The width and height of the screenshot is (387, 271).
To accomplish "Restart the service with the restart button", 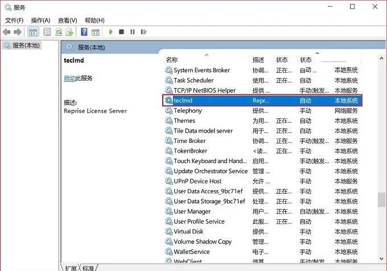I will pyautogui.click(x=143, y=32).
